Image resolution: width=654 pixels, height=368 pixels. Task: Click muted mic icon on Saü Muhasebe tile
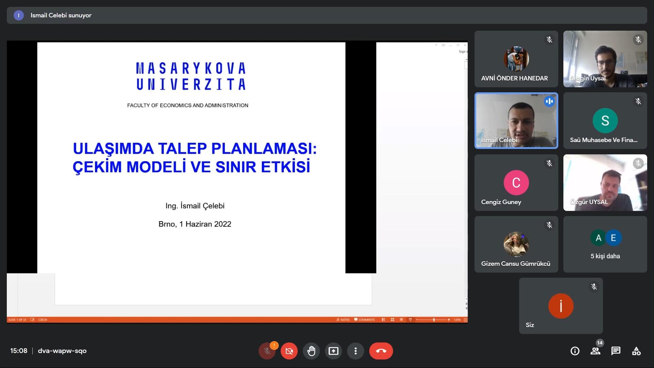[x=638, y=102]
